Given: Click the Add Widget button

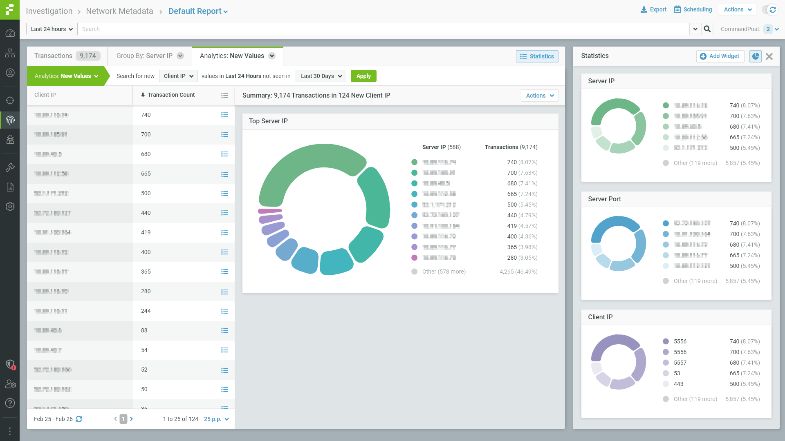Looking at the screenshot, I should (720, 56).
